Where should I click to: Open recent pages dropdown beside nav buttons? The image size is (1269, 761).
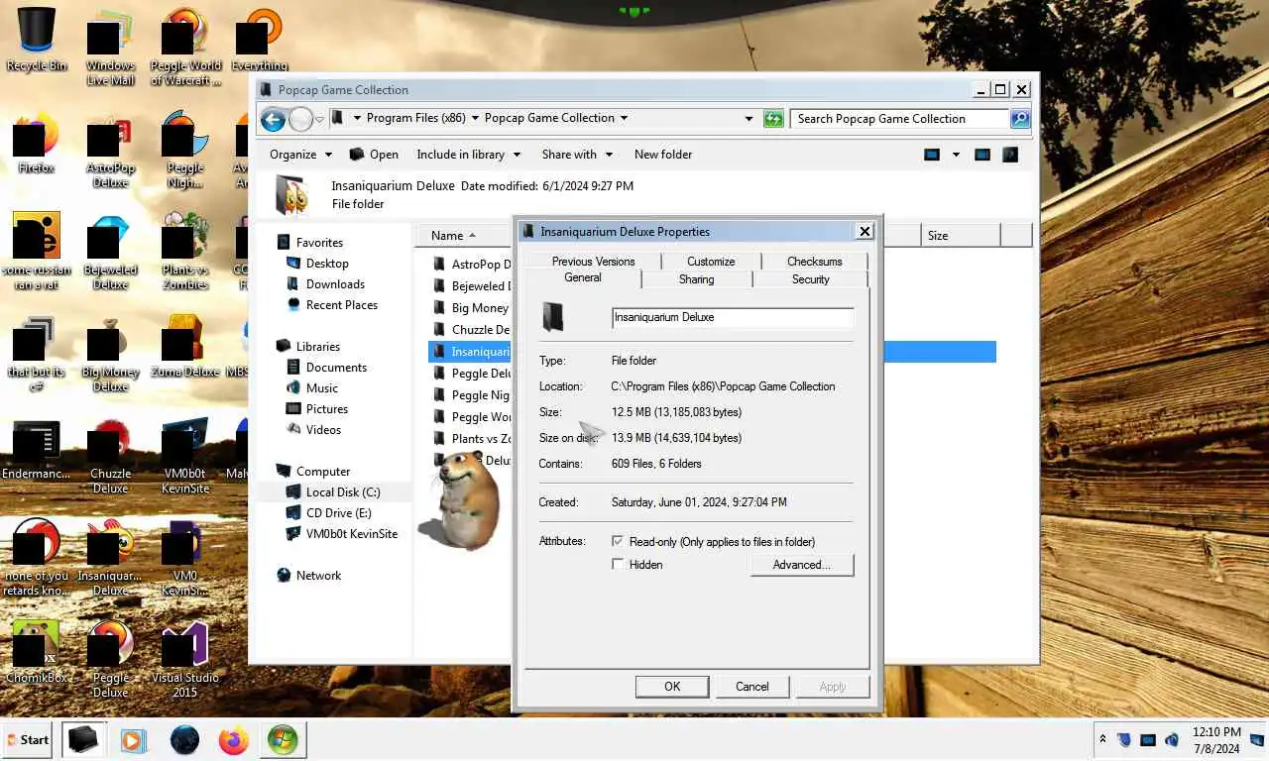(x=319, y=120)
